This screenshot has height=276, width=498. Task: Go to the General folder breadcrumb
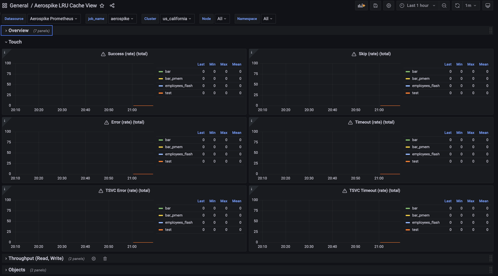point(19,5)
